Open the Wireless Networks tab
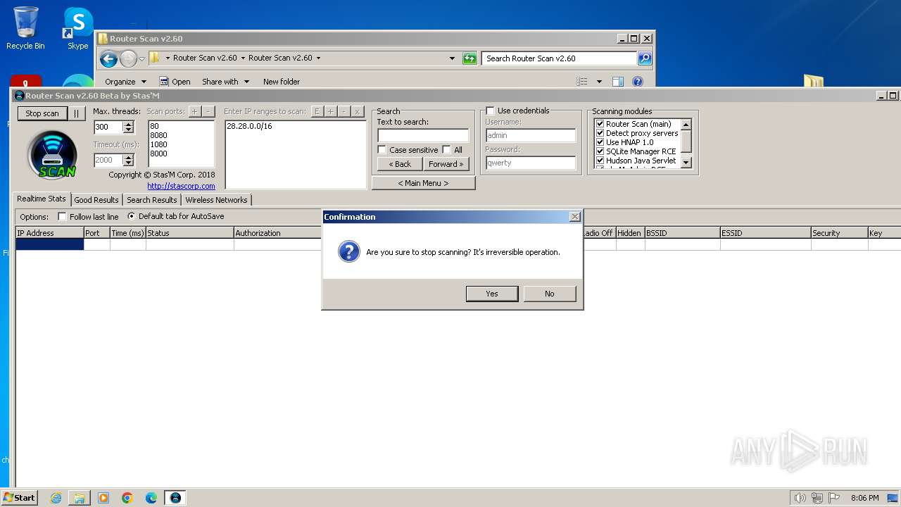901x507 pixels. [x=216, y=200]
